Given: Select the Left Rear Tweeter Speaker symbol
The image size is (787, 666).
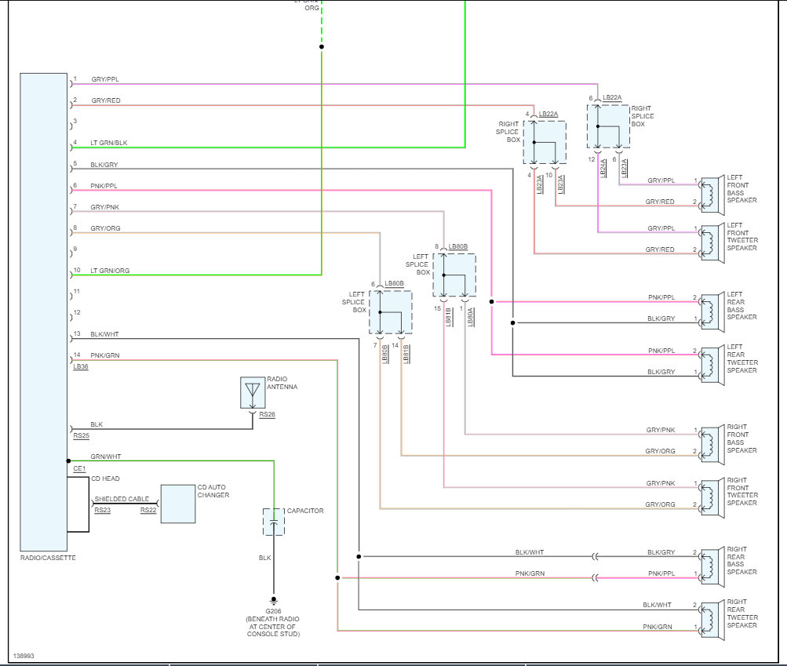Looking at the screenshot, I should 712,366.
